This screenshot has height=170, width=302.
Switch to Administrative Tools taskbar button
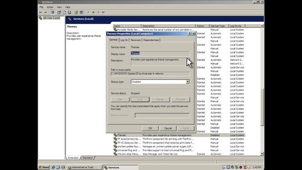(84, 167)
